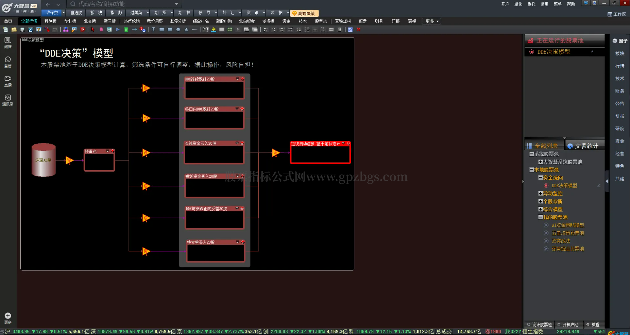Select the circle shape tool
Viewport: 630px width, 335px height.
tap(178, 29)
